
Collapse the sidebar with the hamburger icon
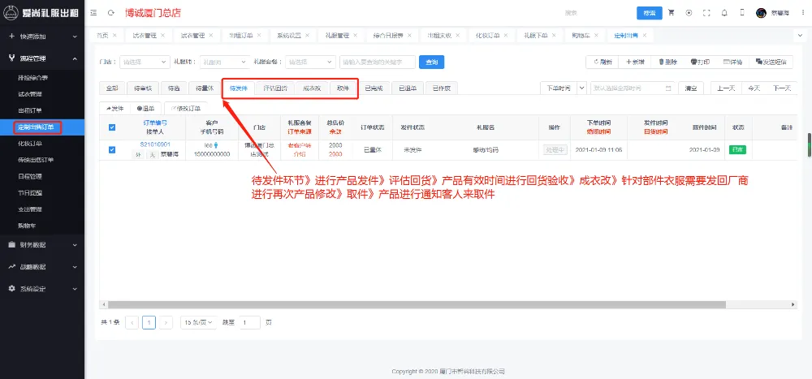click(x=94, y=13)
